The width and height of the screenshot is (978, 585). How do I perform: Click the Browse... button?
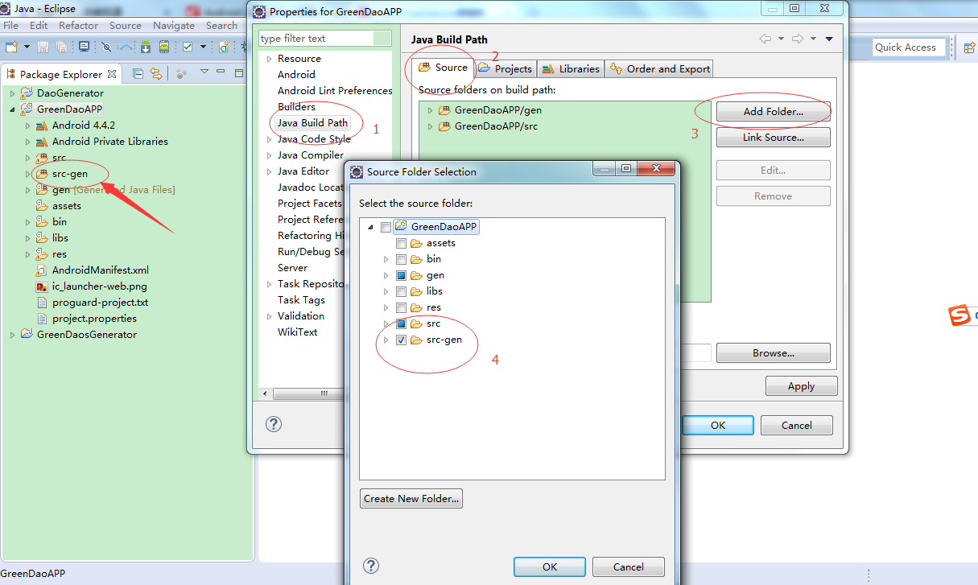pyautogui.click(x=774, y=353)
